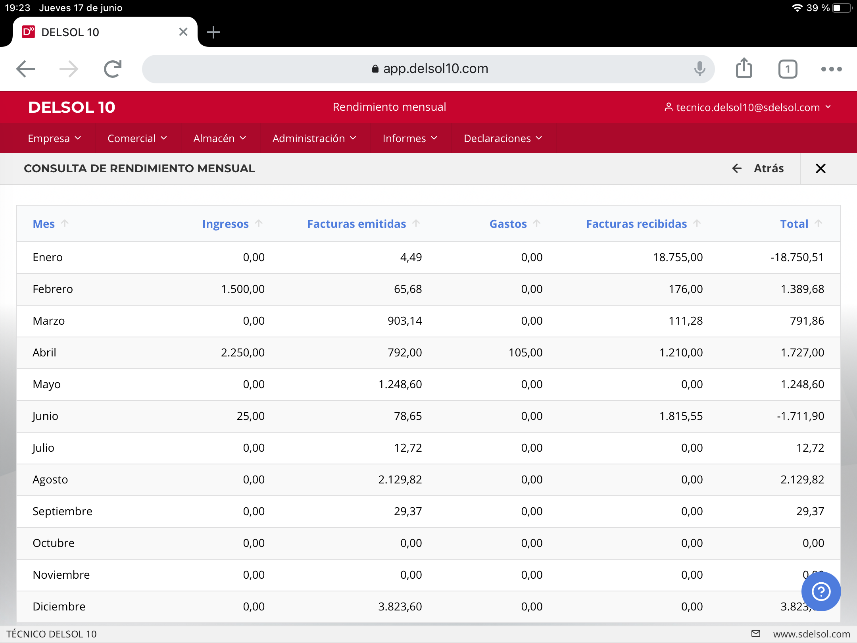Open the tecnico.delsol10@sdelsol.com account dropdown
The image size is (857, 643).
coord(747,107)
